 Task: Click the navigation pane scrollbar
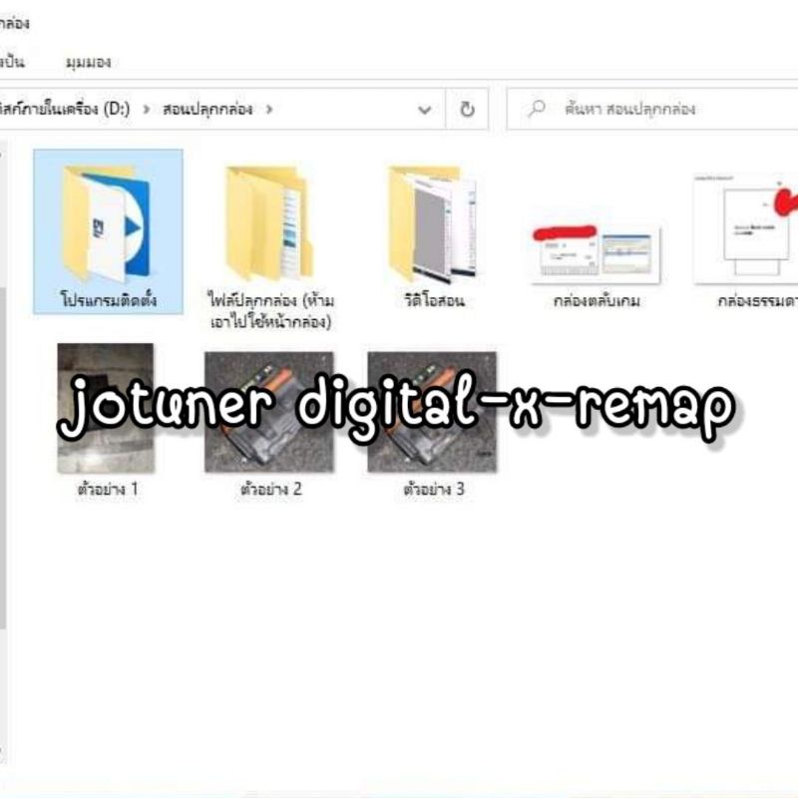point(3,458)
